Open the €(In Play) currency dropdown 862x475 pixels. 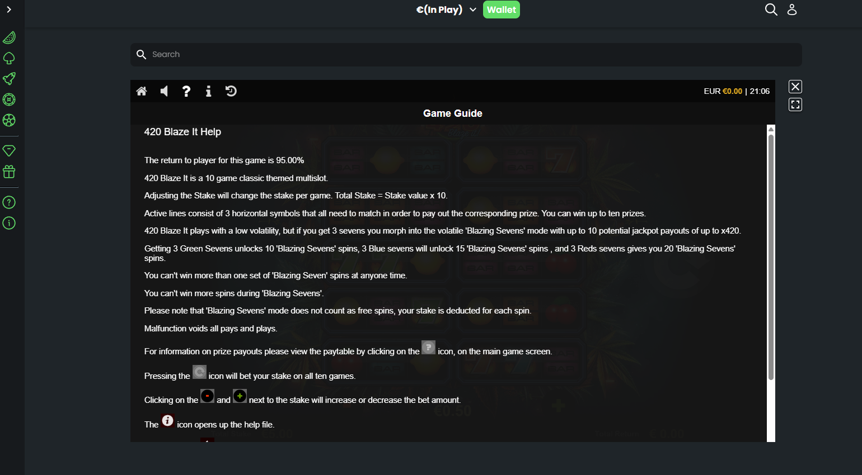(446, 9)
